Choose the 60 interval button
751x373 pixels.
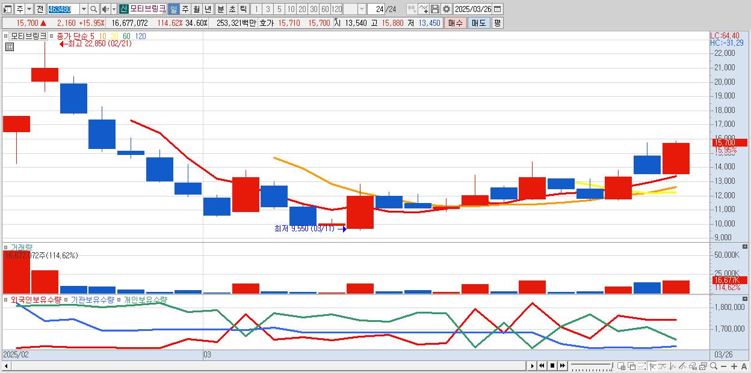tap(325, 9)
